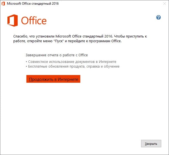Continue online with 'Продолжить в Интернете' button
Viewport: 169px width, 155px height.
point(53,79)
